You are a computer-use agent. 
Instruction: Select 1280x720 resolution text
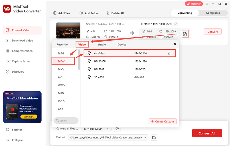(140, 69)
